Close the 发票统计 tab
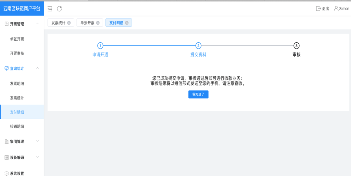Viewport: 351px width, 176px height. (x=69, y=23)
